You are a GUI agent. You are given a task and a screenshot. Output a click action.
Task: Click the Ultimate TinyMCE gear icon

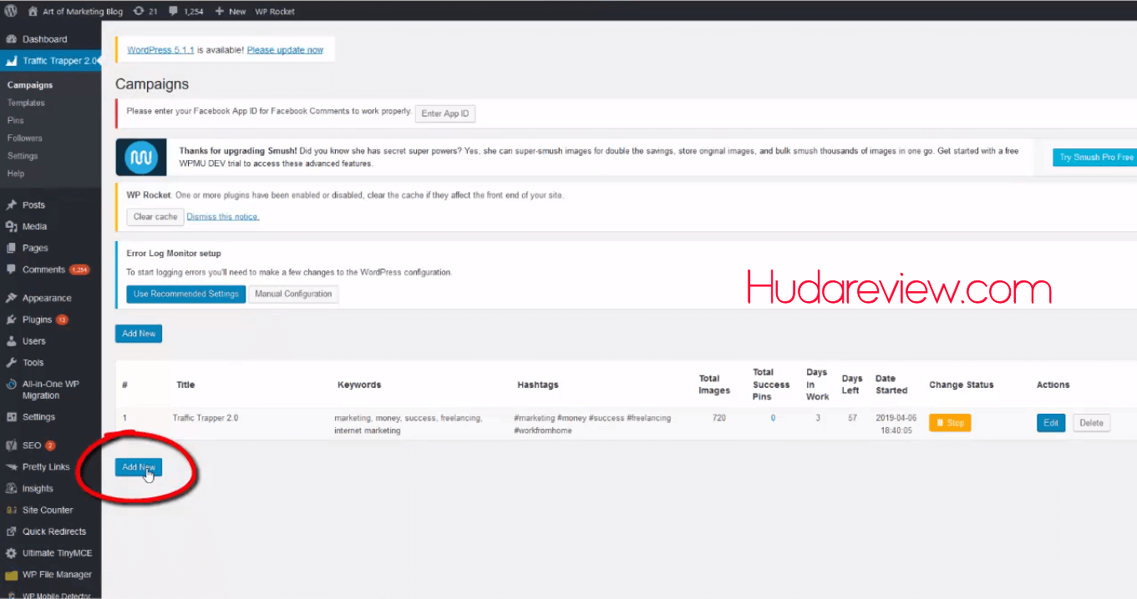(x=11, y=553)
